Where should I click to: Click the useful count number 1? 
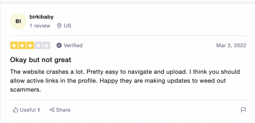(39, 110)
